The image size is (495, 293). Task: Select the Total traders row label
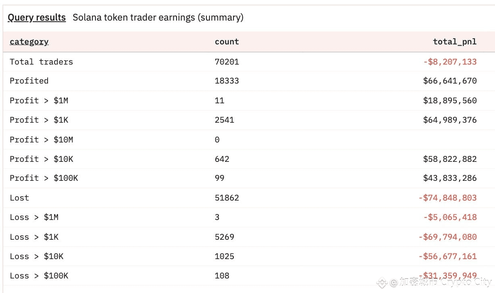(42, 62)
